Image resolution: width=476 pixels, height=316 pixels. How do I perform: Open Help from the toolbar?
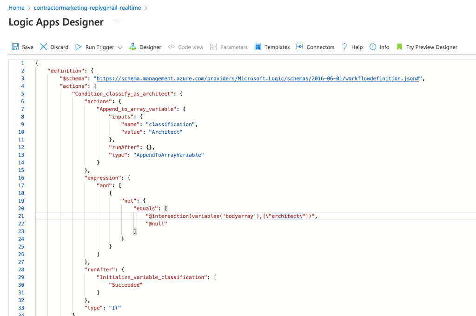click(x=352, y=47)
